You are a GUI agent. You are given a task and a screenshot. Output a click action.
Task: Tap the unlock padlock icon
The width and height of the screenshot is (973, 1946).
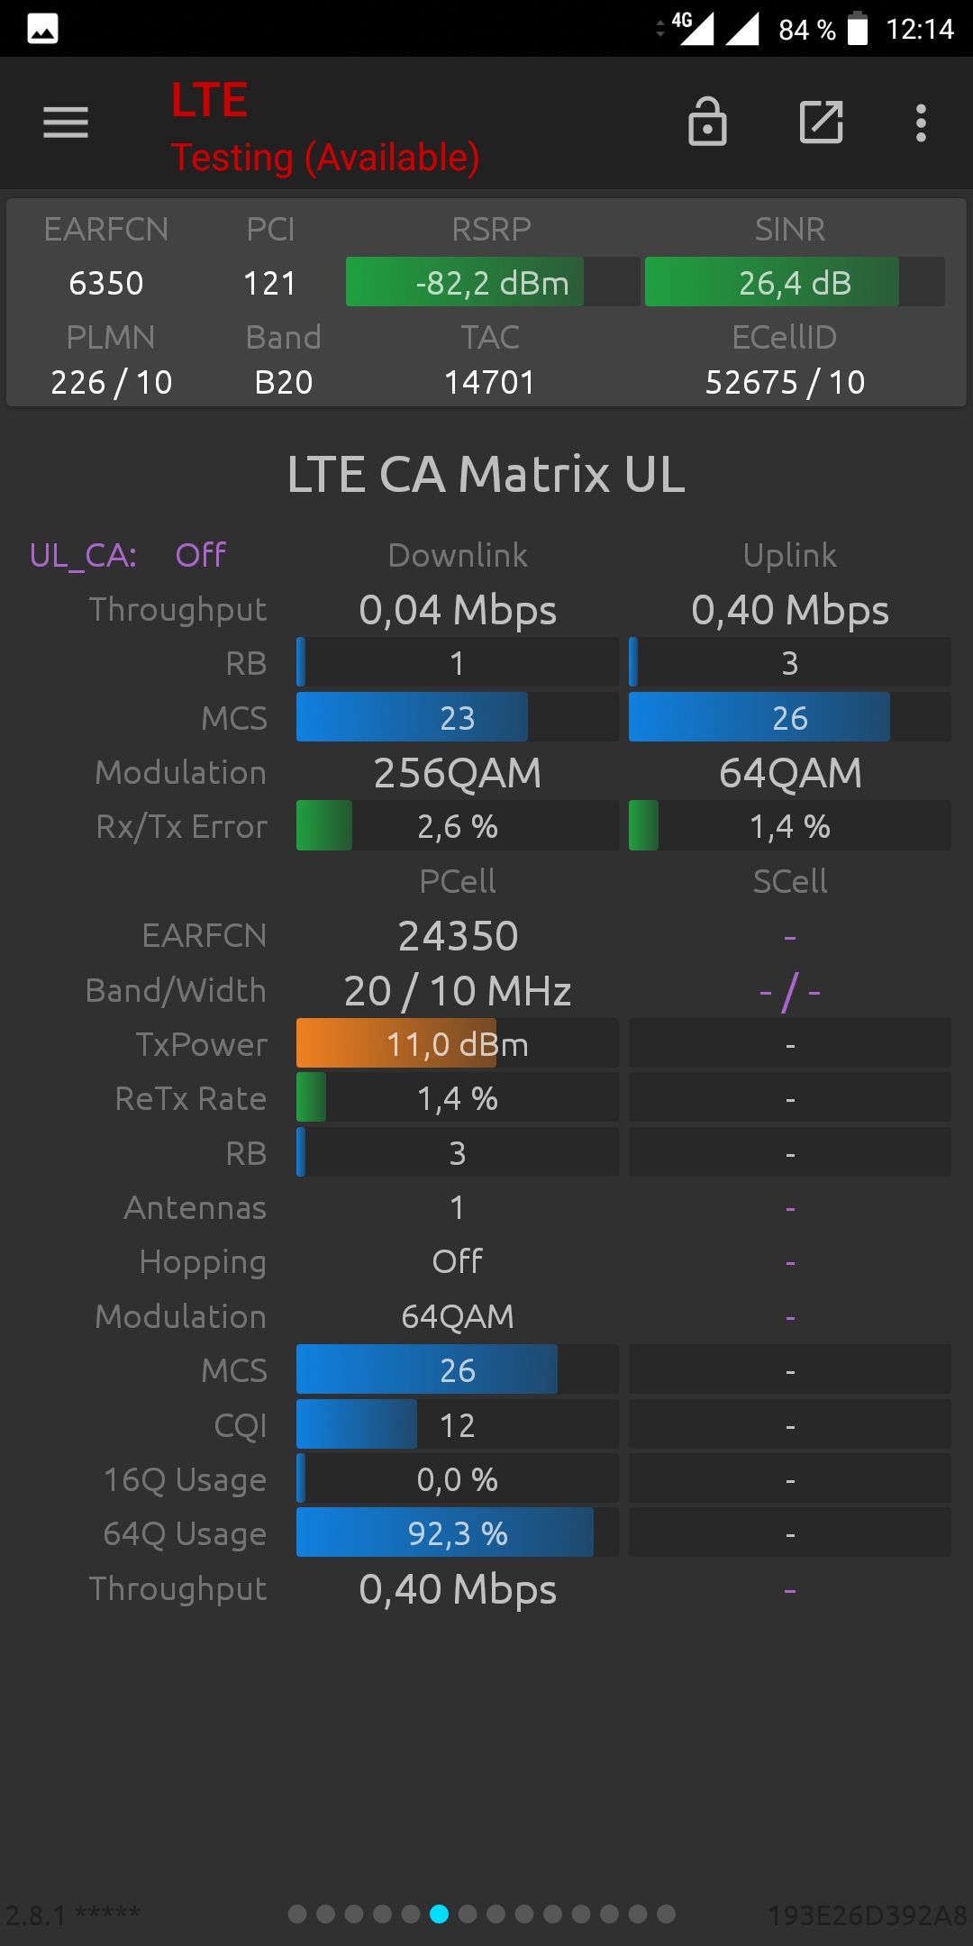tap(707, 122)
